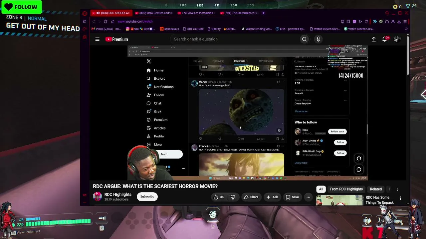The height and width of the screenshot is (239, 426).
Task: Click the floating Grok button in video
Action: (359, 158)
